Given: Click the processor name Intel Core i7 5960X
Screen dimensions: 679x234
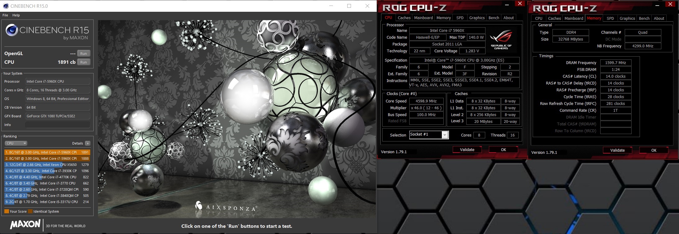Looking at the screenshot, I should 447,31.
